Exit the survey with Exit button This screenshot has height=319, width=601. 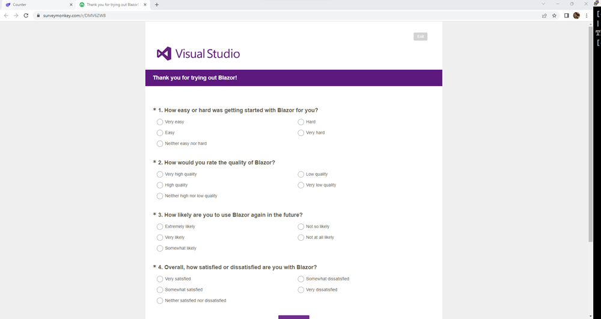pos(421,37)
